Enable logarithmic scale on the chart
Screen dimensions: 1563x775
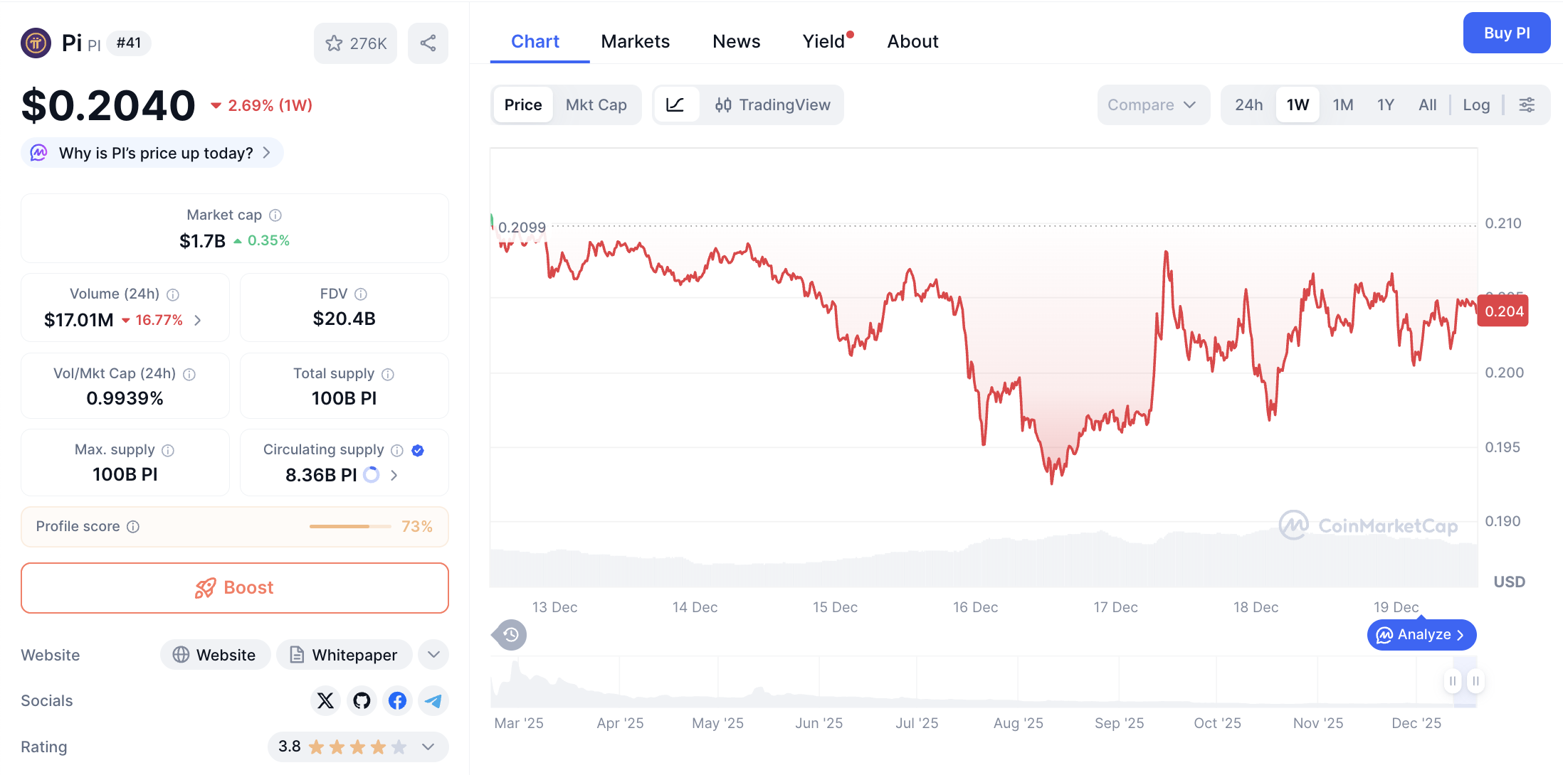click(1476, 105)
